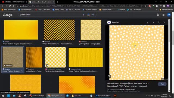
Task: Open the notification center icon
Action: [170, 96]
